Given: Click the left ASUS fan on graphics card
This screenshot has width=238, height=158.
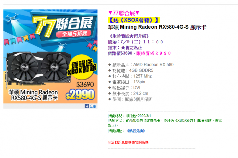Looking at the screenshot, I should (x=24, y=67).
